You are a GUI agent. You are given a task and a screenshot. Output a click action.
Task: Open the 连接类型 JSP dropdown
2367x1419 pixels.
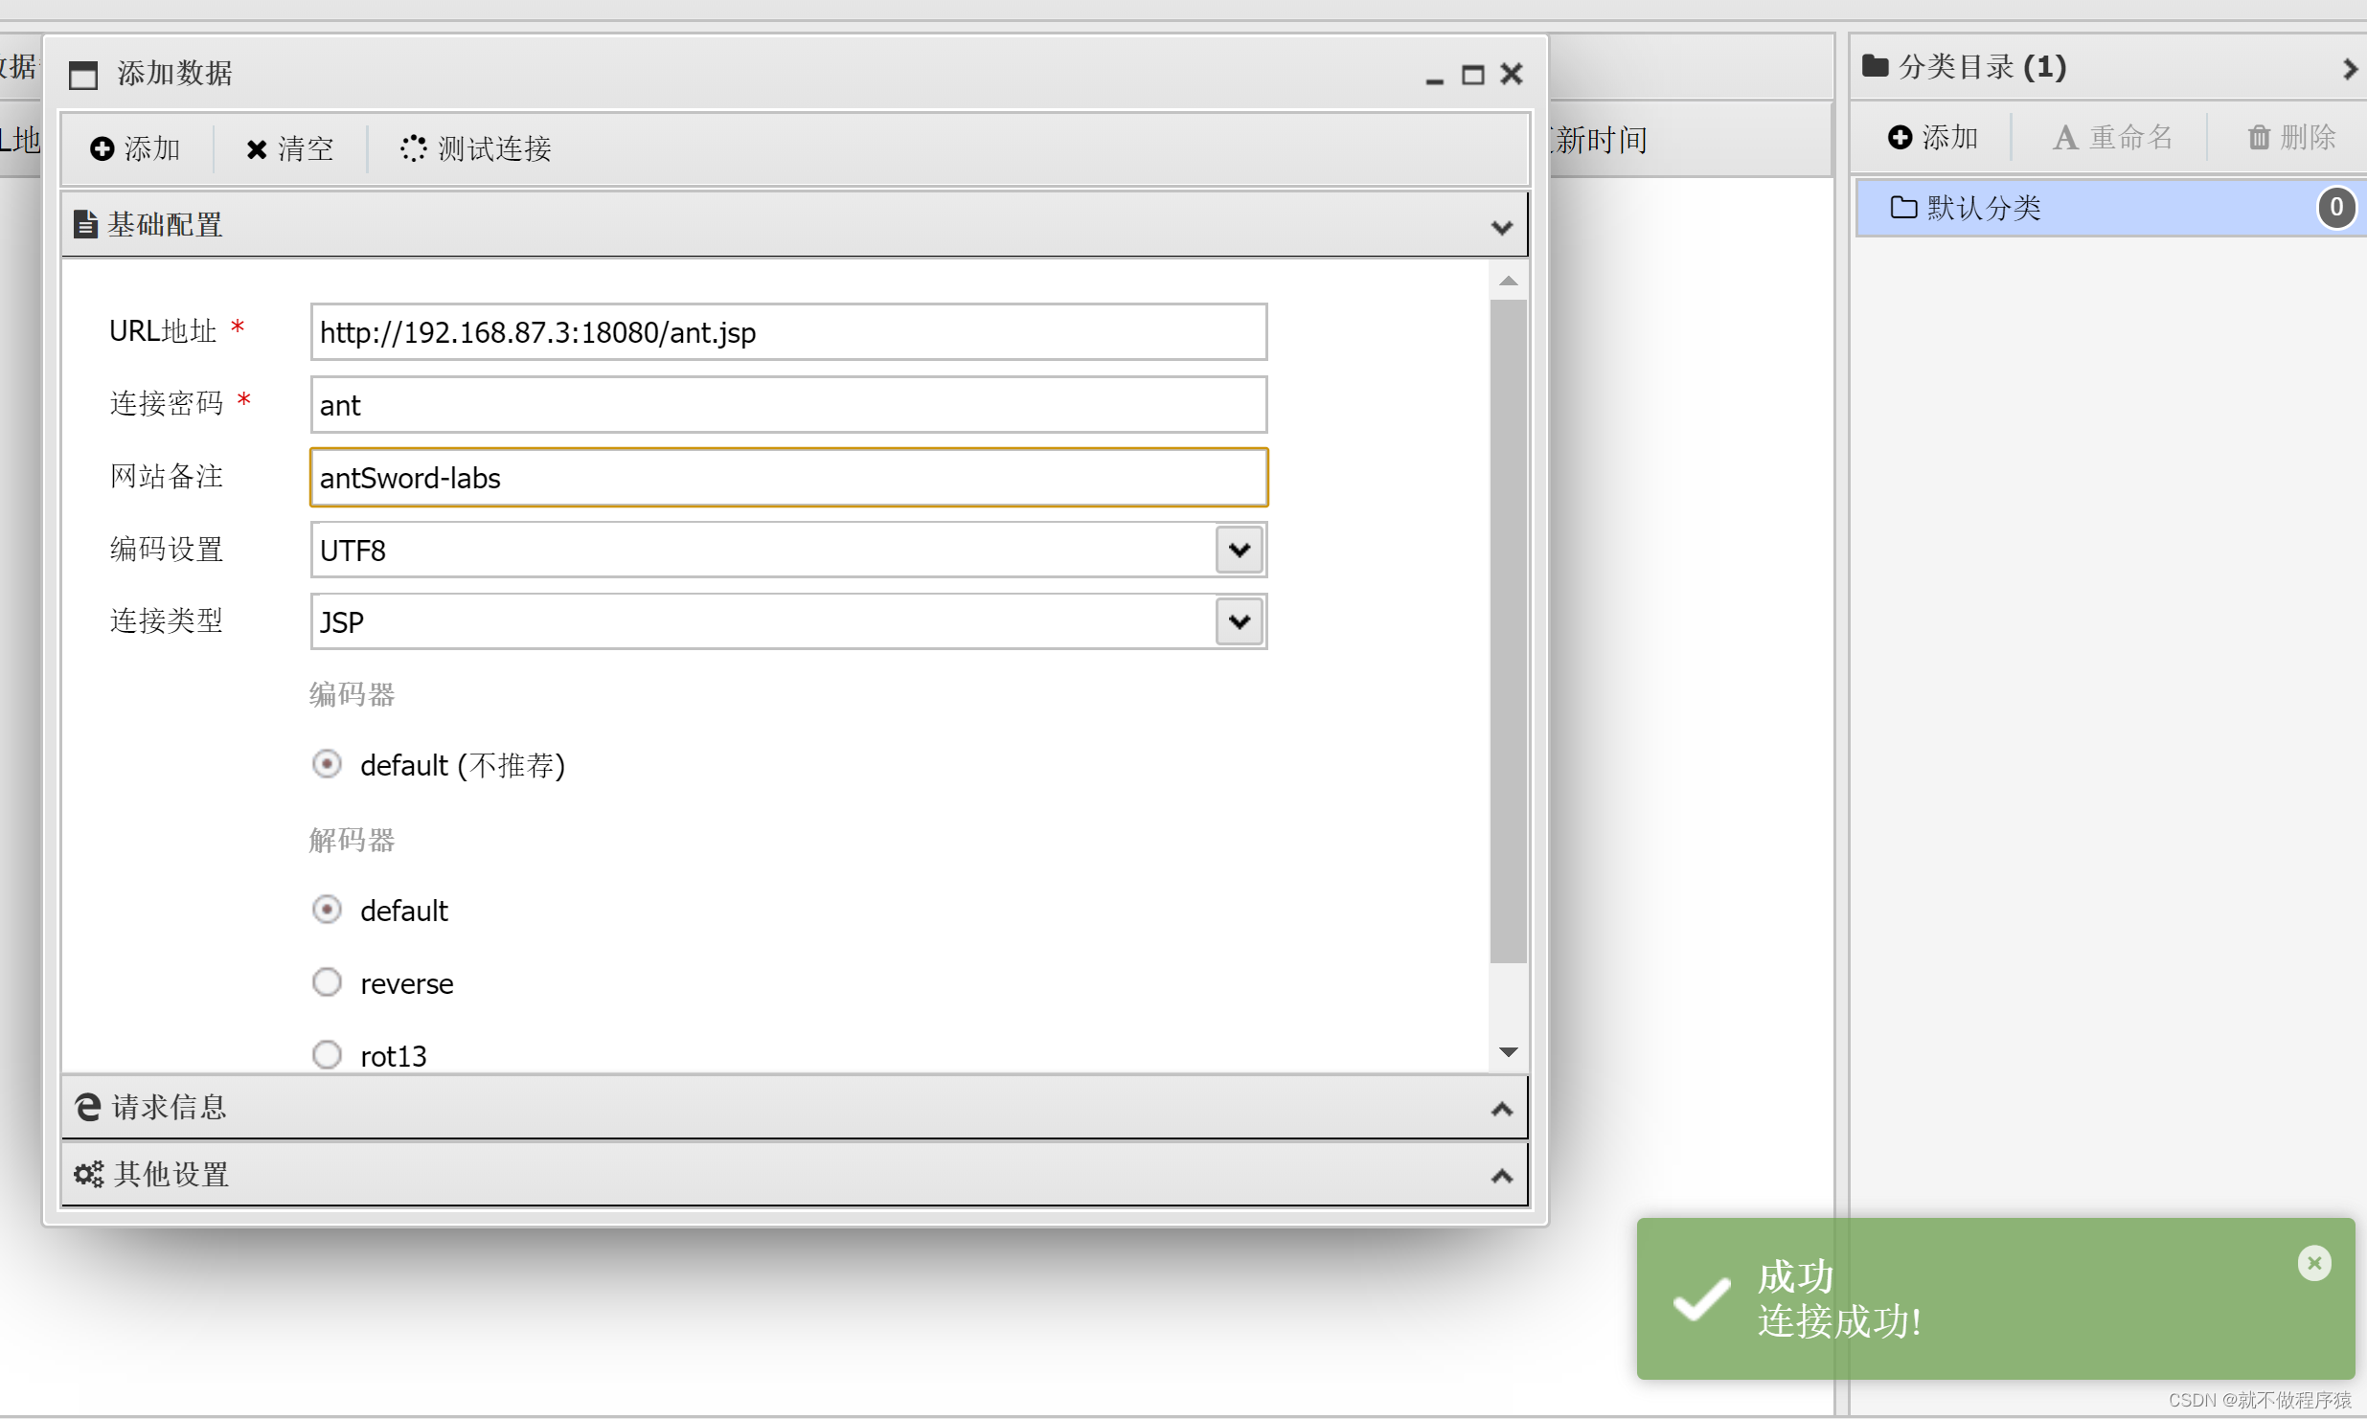coord(1239,621)
